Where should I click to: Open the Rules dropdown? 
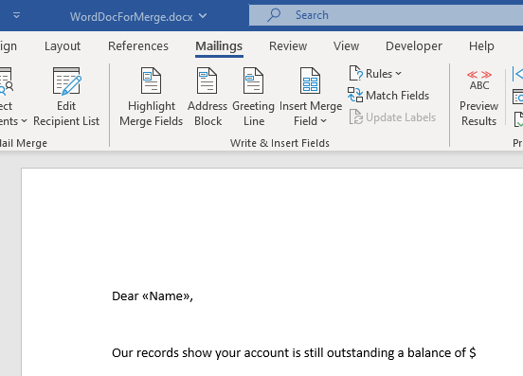pyautogui.click(x=375, y=74)
